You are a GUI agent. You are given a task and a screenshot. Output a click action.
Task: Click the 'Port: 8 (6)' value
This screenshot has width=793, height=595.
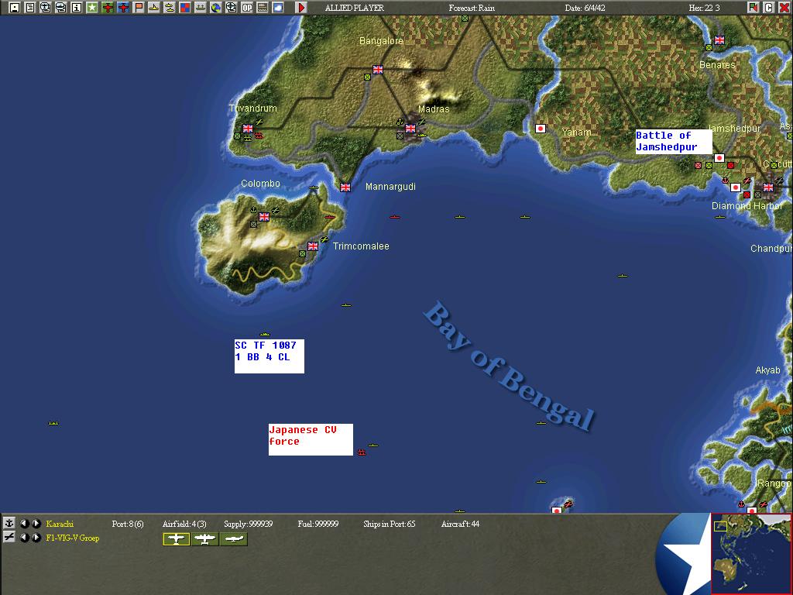[128, 524]
